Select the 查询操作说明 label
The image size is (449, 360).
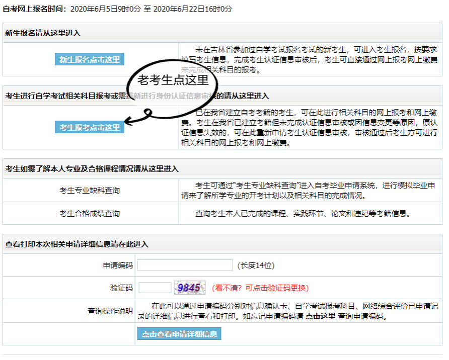(x=110, y=311)
